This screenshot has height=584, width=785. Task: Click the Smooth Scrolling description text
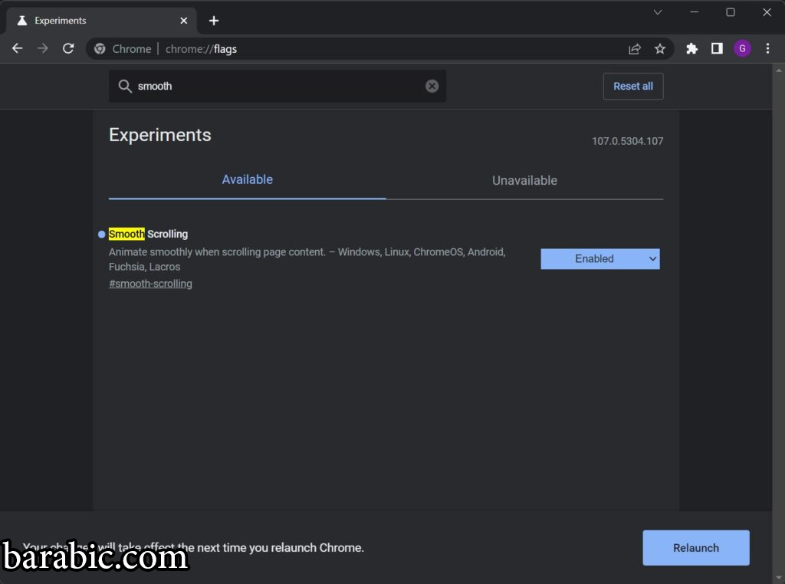(x=307, y=259)
